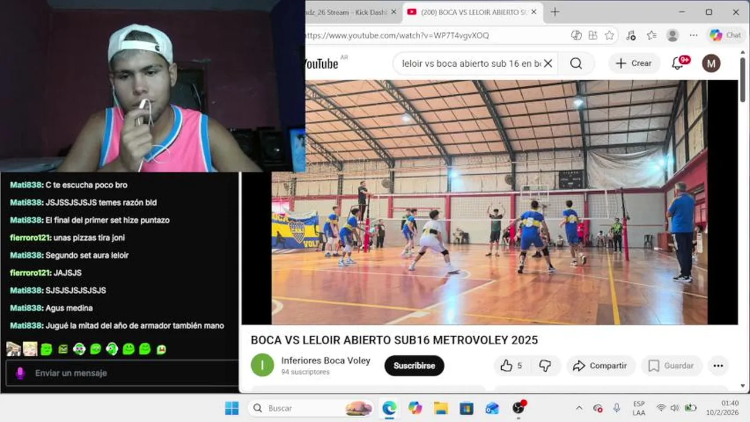This screenshot has width=750, height=422.
Task: Click the taskbar Buscar search box
Action: (310, 408)
